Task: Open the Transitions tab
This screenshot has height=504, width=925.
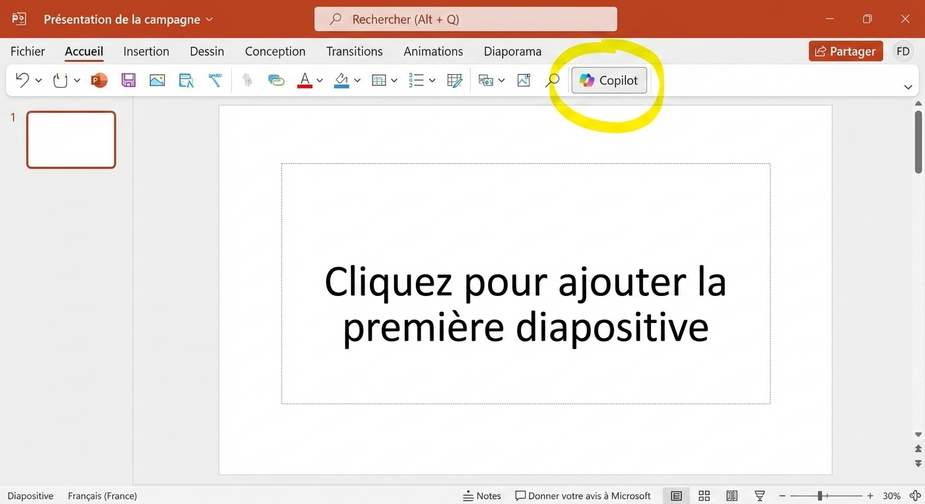Action: pos(354,51)
